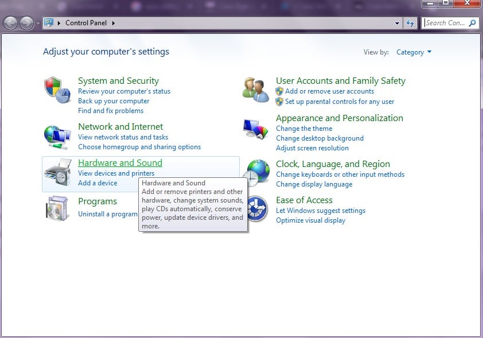
Task: Click the Ease of Access icon
Action: coord(258,208)
